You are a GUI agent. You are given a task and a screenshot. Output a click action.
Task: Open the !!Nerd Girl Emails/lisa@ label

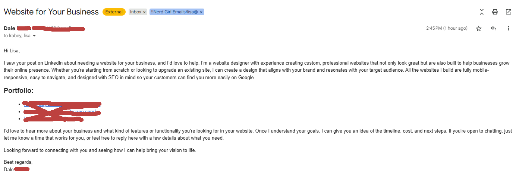point(174,12)
